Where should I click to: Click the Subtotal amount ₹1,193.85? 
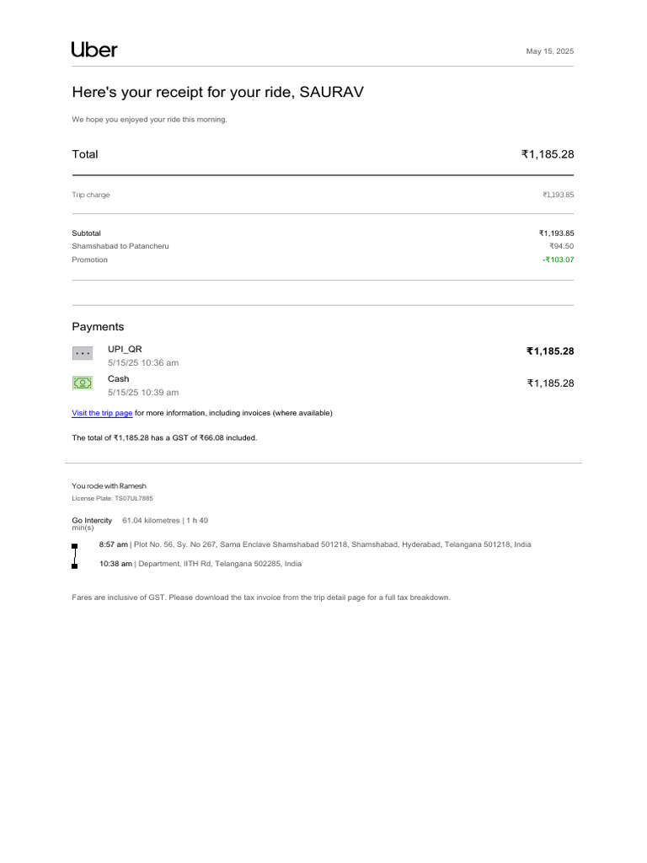(x=556, y=233)
